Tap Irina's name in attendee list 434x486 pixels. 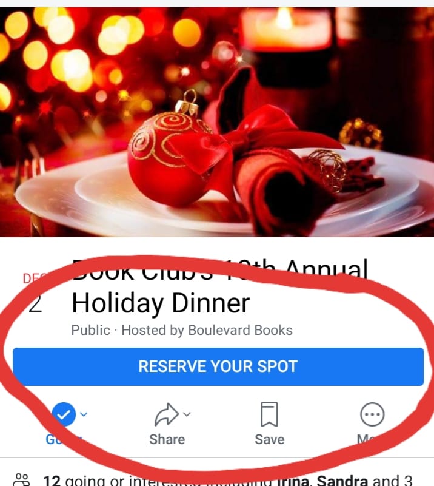pos(294,481)
